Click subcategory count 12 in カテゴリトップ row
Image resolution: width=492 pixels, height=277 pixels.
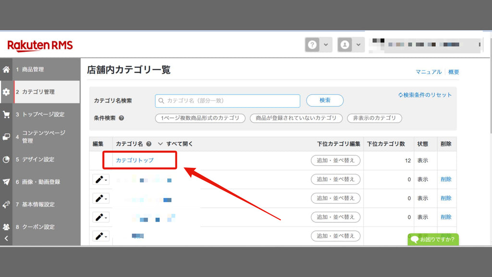pyautogui.click(x=407, y=161)
